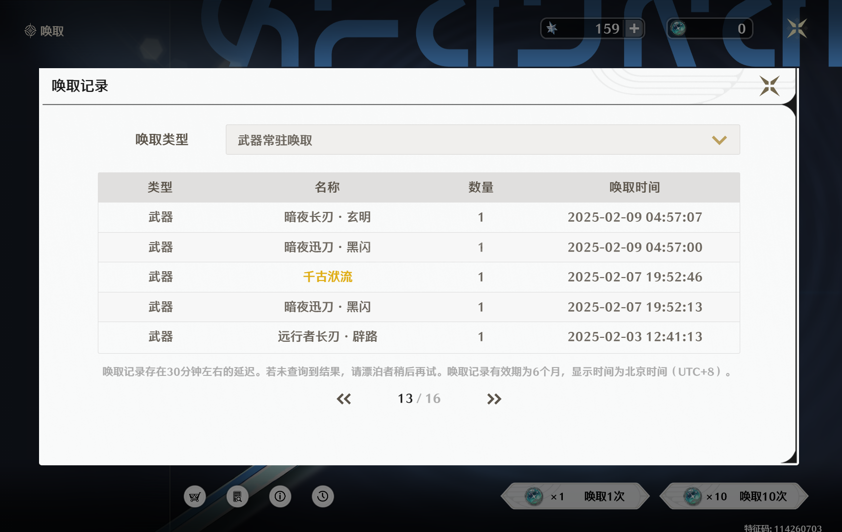Select the 远行者长刃·辟路 row name
Screen dimensions: 842x532
coord(328,337)
